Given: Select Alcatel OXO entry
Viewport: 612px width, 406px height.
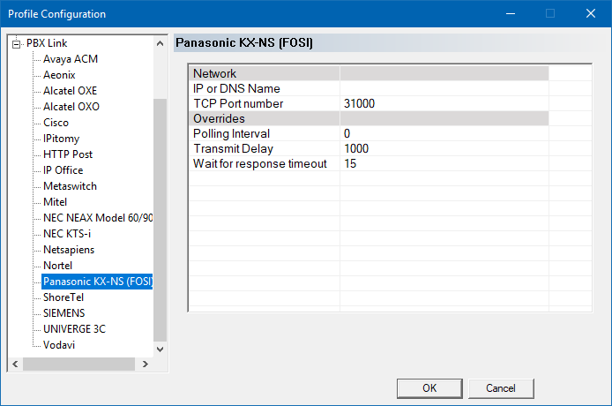Looking at the screenshot, I should (71, 107).
